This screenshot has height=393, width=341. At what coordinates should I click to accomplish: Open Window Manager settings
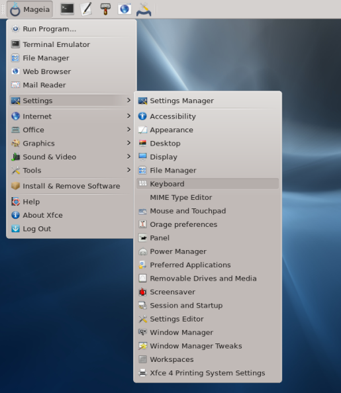click(x=207, y=333)
